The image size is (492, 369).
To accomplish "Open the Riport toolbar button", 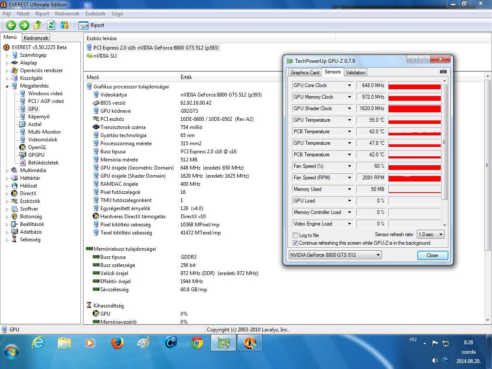I will (x=91, y=25).
